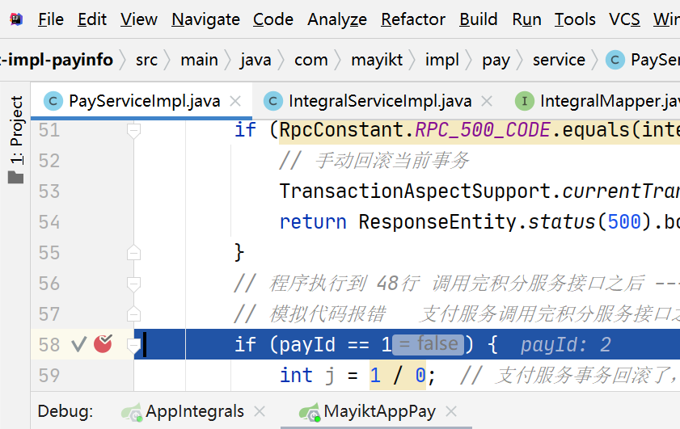The width and height of the screenshot is (680, 429).
Task: Open the Refactor menu
Action: [x=413, y=19]
